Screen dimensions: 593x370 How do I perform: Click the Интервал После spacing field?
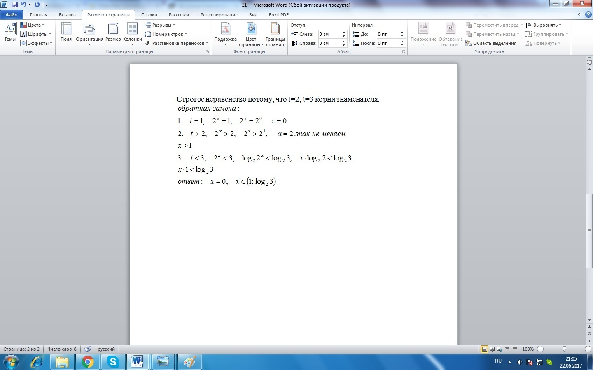(388, 43)
